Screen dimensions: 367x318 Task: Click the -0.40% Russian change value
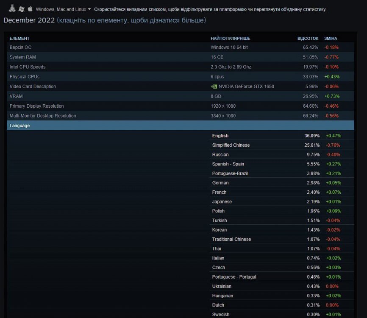click(333, 155)
